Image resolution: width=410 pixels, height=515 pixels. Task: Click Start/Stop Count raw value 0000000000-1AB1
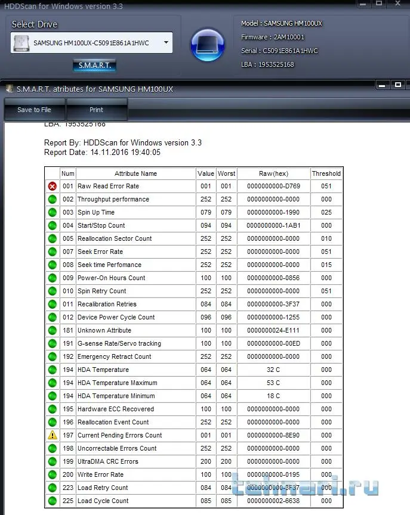click(x=273, y=226)
